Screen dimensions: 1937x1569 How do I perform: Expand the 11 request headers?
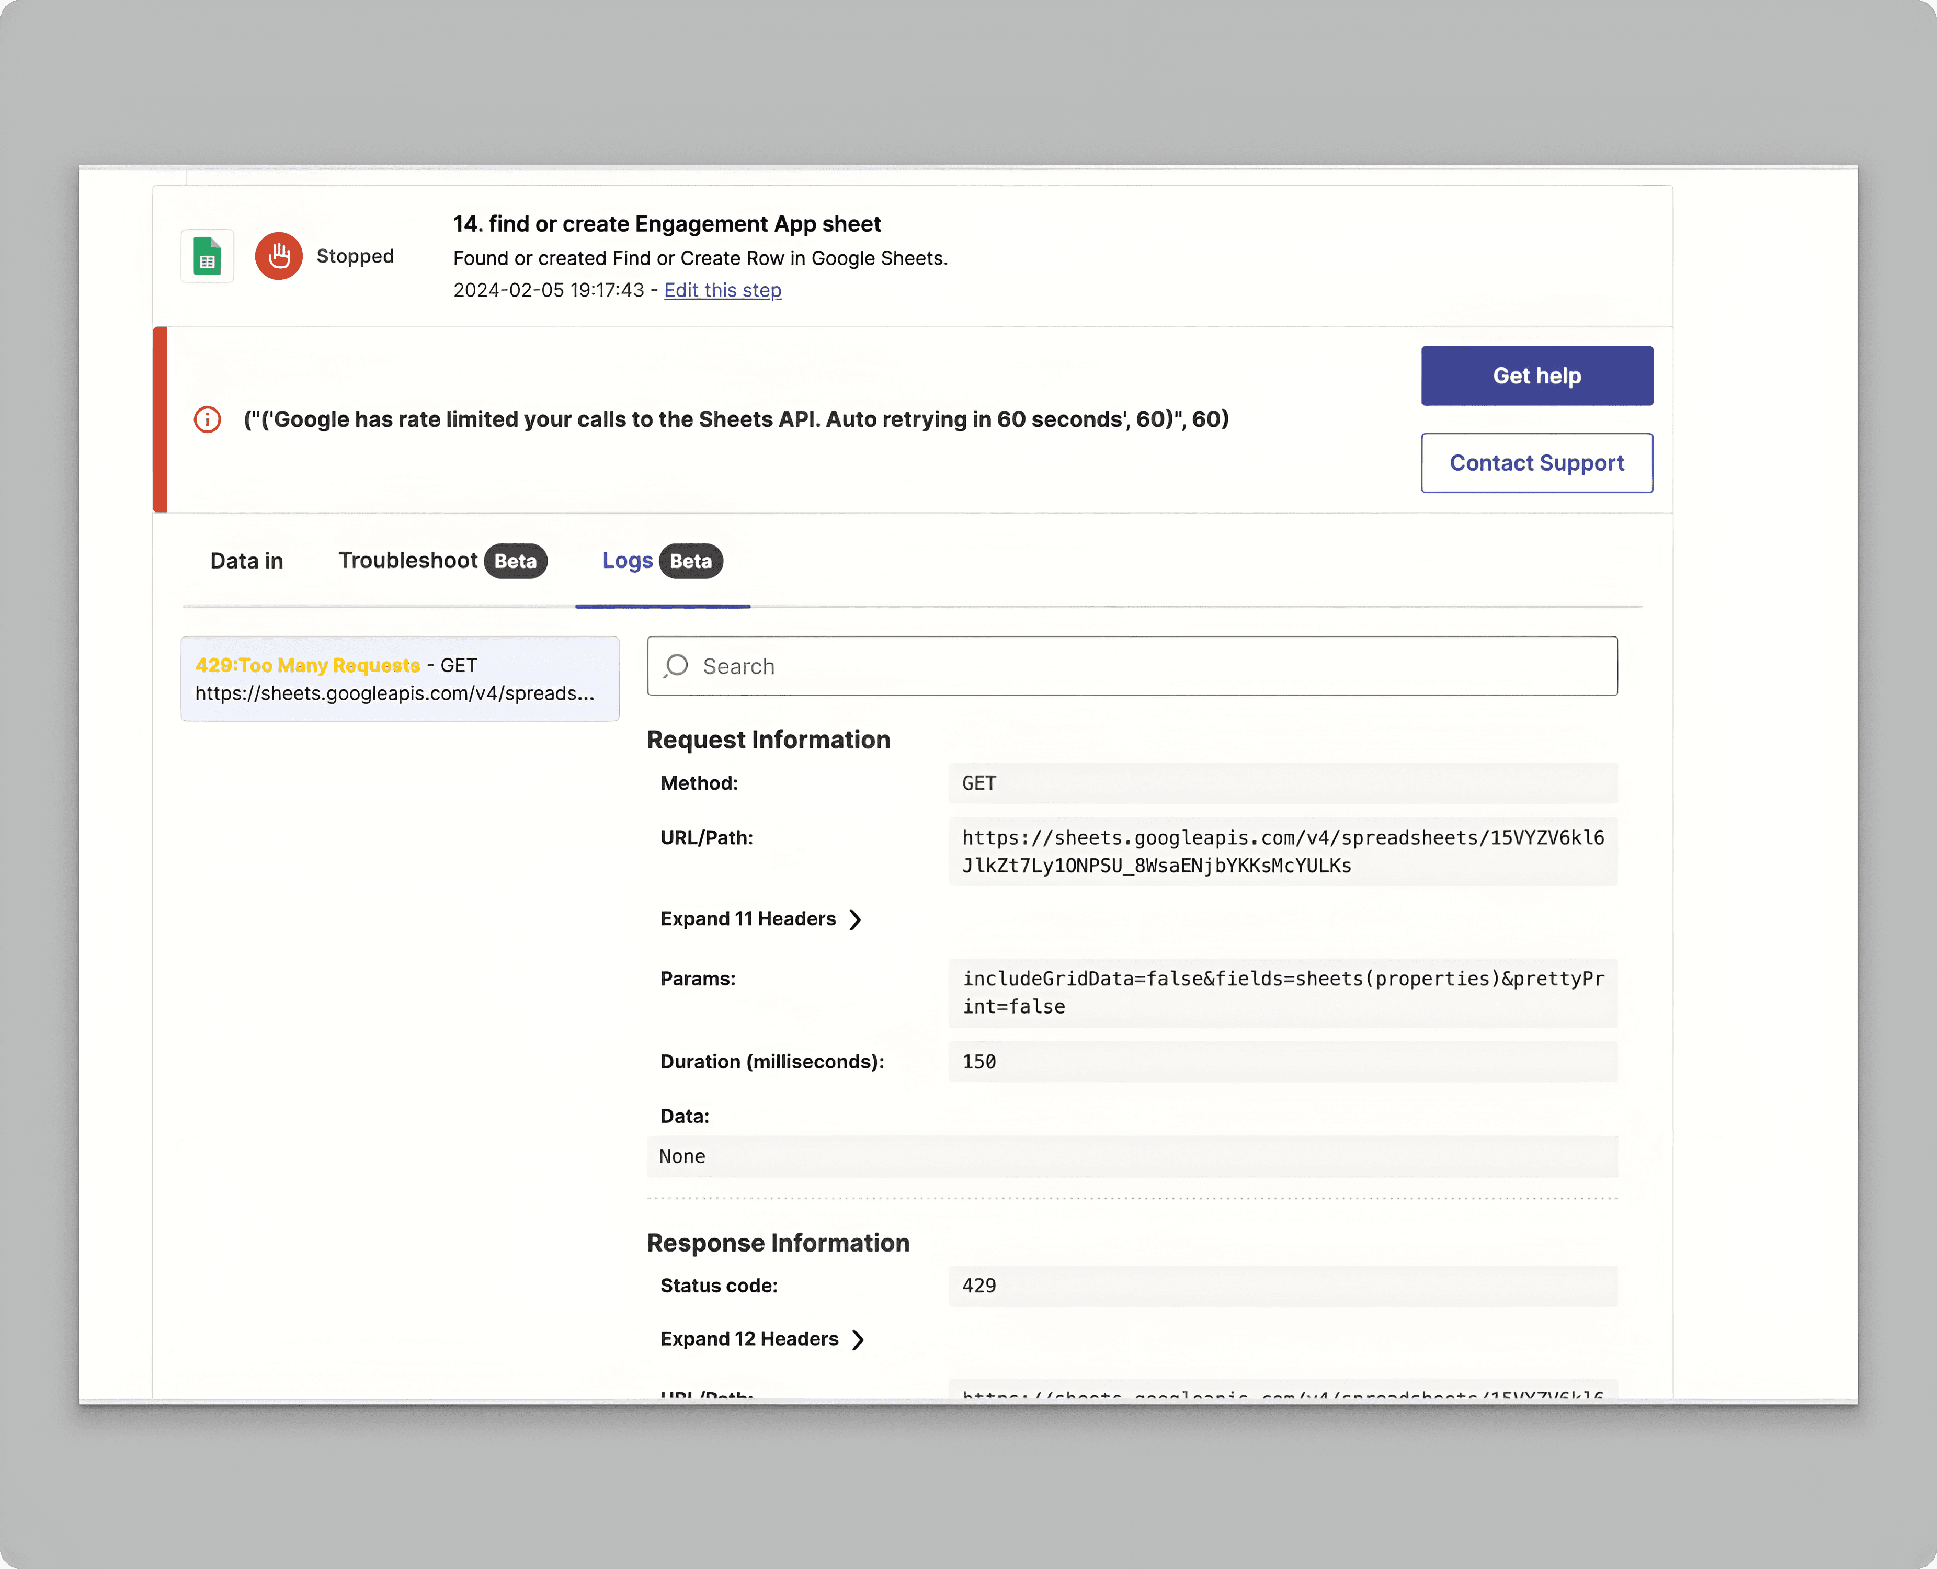click(748, 919)
